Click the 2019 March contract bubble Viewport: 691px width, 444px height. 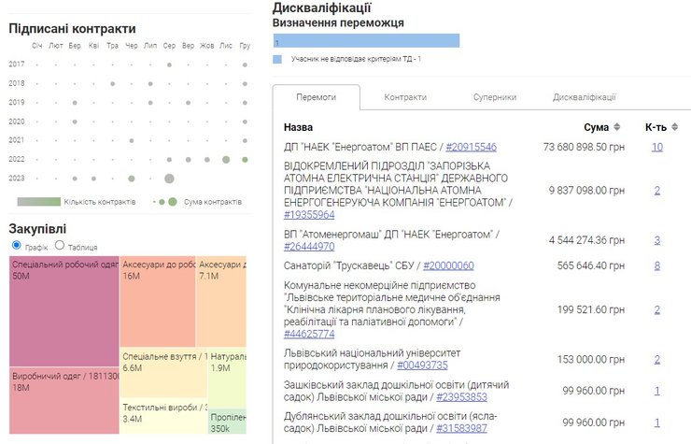[x=75, y=103]
